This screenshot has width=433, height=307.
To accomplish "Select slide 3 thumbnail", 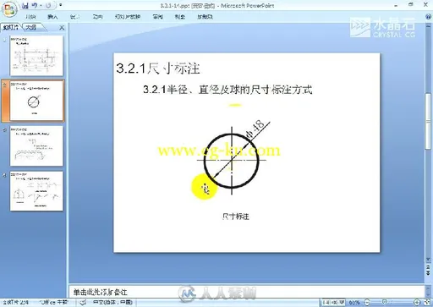I will pyautogui.click(x=36, y=145).
